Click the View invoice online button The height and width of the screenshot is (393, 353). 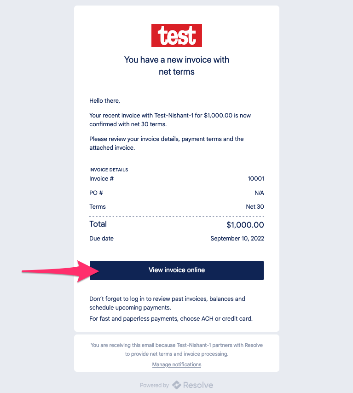tap(177, 270)
